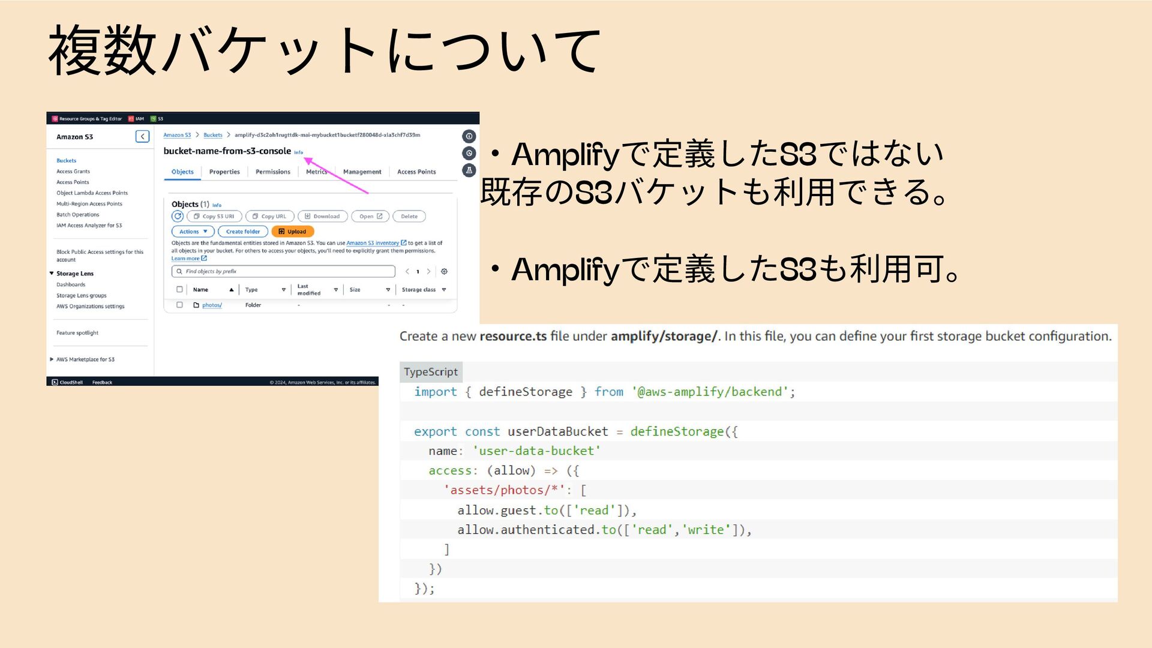Click the middle circular history icon on right edge

(469, 153)
